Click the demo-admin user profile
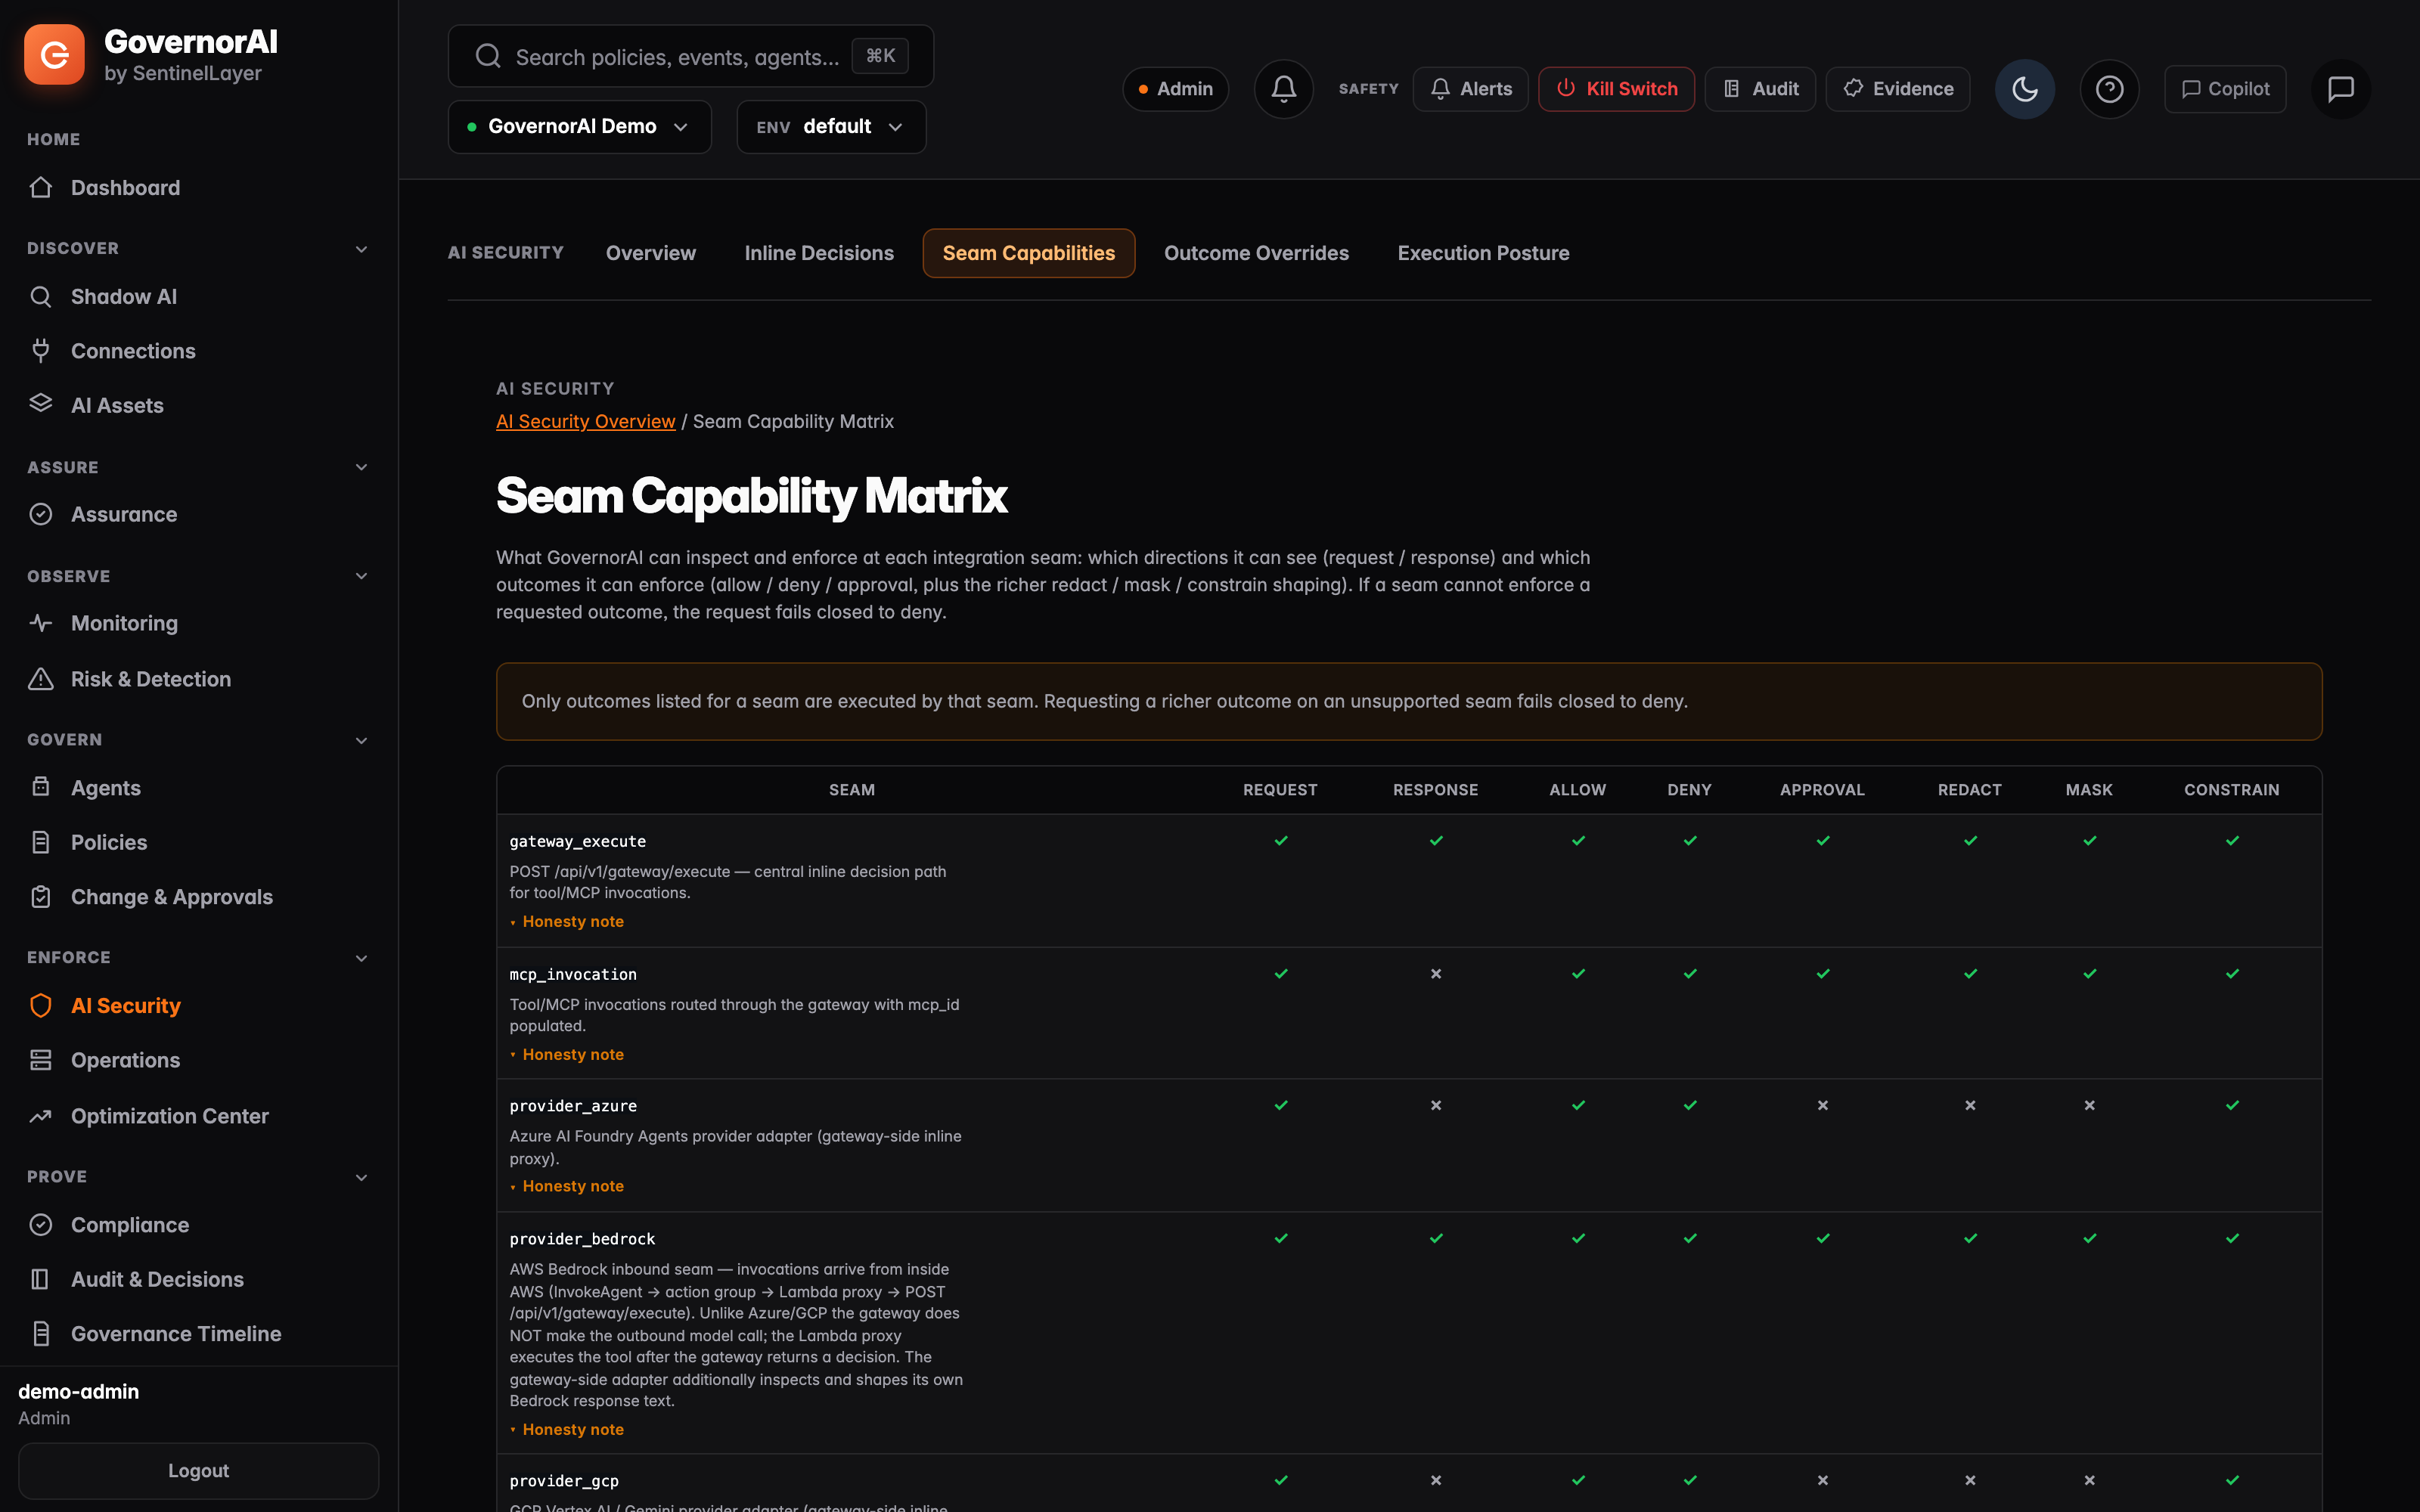 tap(78, 1404)
